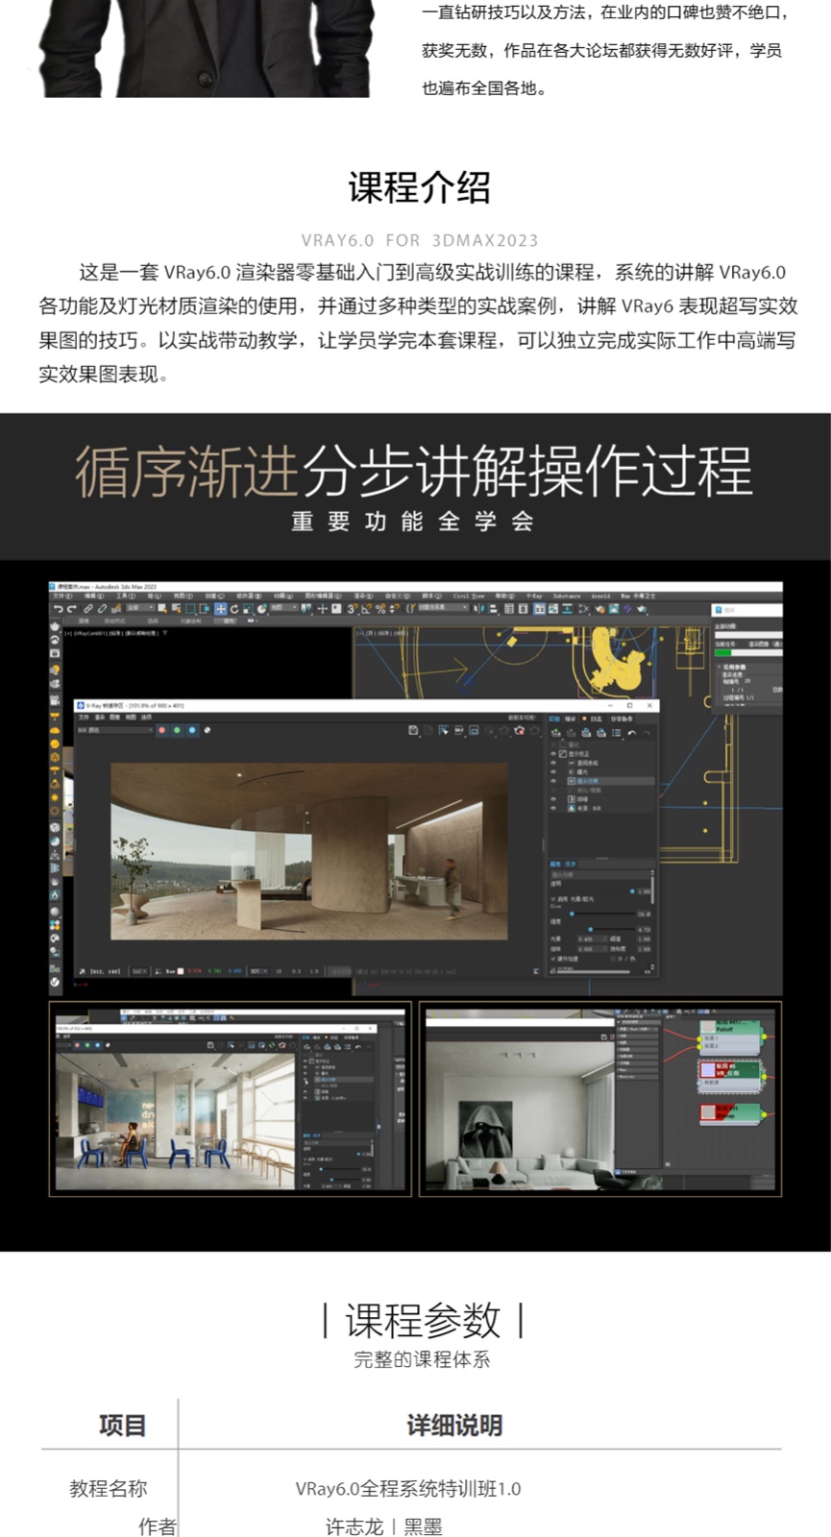Click the 完整的课程体系 subtitle
This screenshot has width=831, height=1537.
pyautogui.click(x=423, y=1359)
